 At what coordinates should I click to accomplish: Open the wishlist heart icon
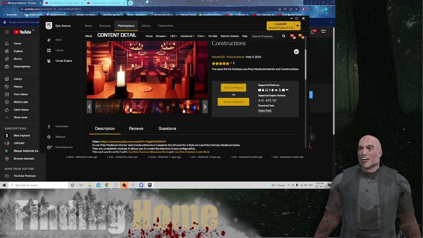(x=292, y=36)
